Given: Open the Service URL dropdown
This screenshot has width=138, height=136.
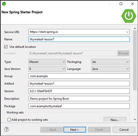Looking at the screenshot, I should point(127,32).
